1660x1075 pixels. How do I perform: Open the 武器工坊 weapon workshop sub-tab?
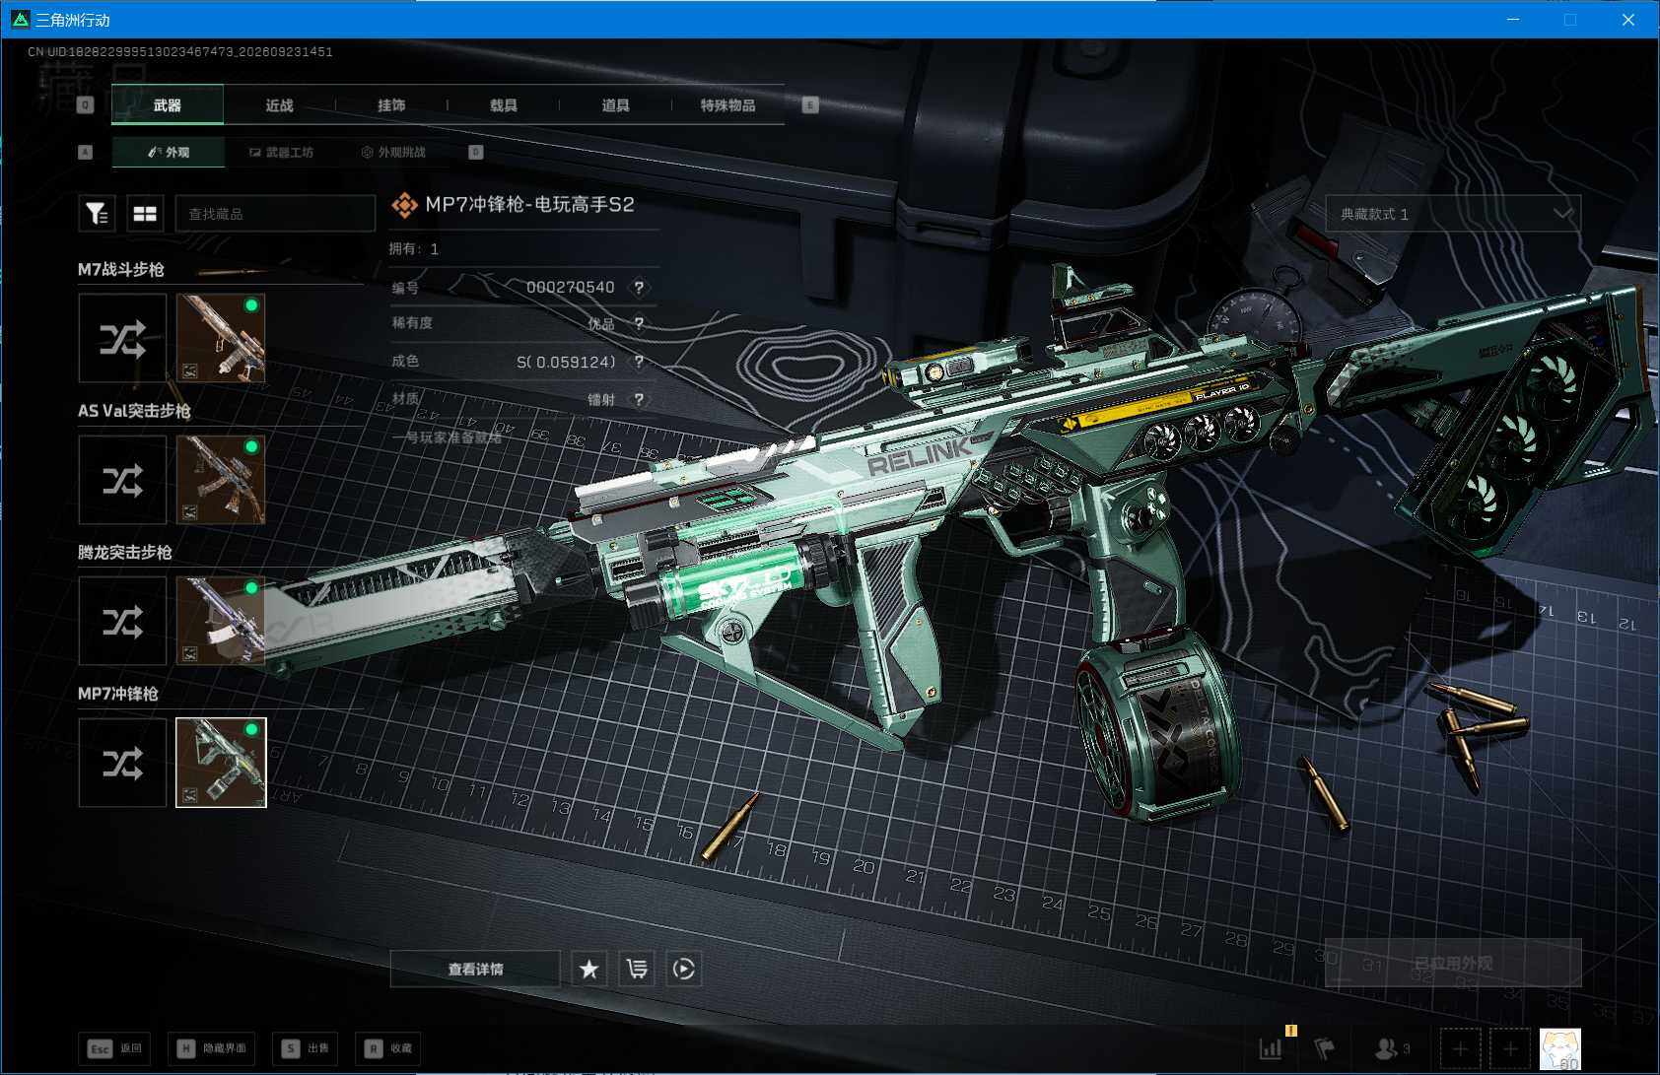[281, 152]
